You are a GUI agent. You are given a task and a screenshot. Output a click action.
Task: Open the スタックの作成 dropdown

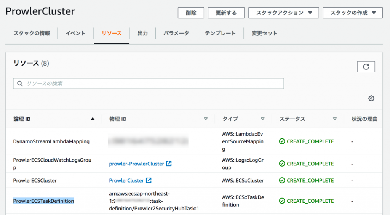pyautogui.click(x=353, y=13)
